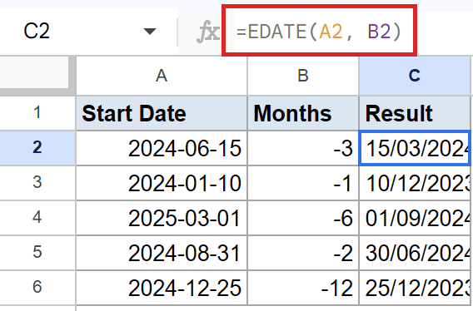Select Months cell with -2
The width and height of the screenshot is (473, 311).
pyautogui.click(x=303, y=253)
